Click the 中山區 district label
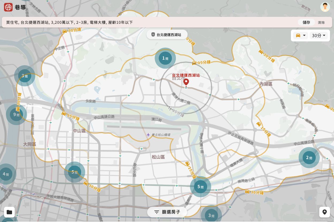This screenshot has height=222, width=334. coord(79,131)
